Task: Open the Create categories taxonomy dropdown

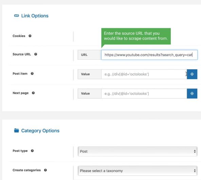Action: pos(138,171)
